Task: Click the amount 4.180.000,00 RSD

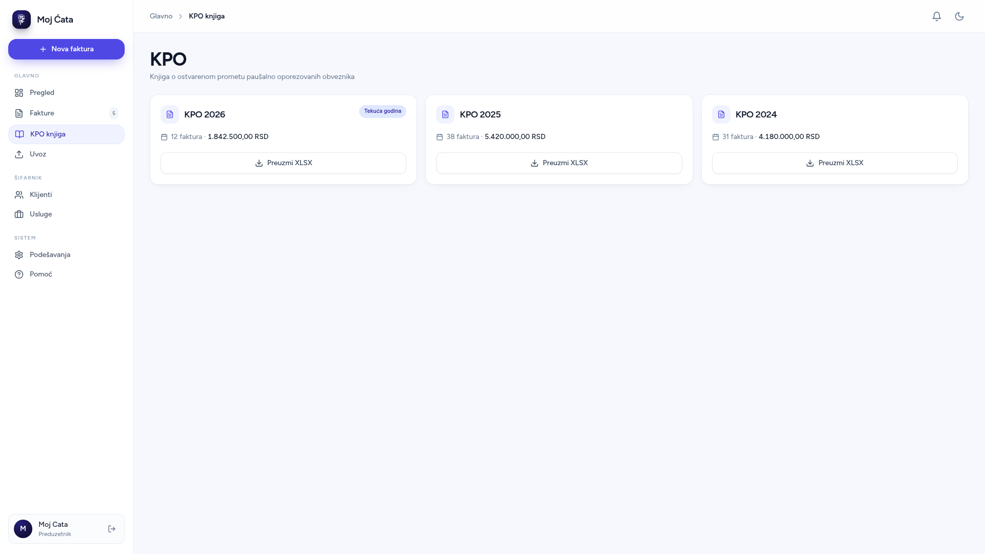Action: coord(789,137)
